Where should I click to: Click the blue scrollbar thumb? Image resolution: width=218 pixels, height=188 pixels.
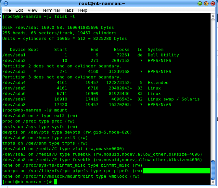click(213, 170)
